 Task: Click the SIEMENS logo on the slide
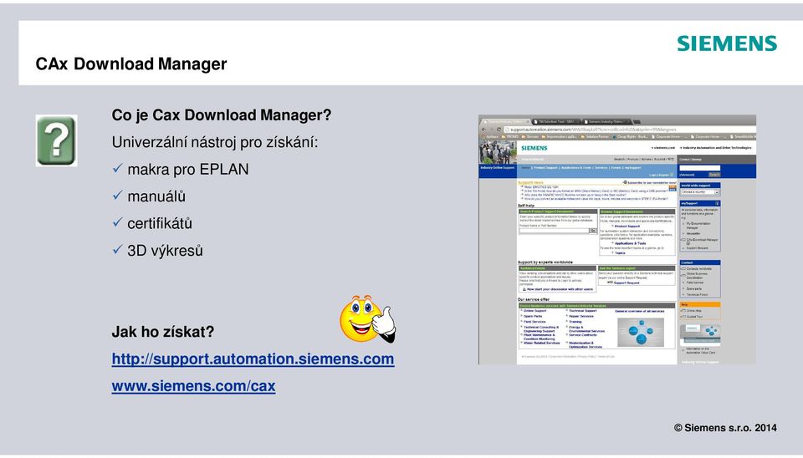[x=727, y=43]
